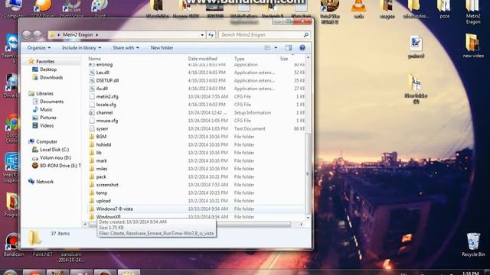Click the Change your view icon
This screenshot has height=275, width=490.
coord(267,47)
